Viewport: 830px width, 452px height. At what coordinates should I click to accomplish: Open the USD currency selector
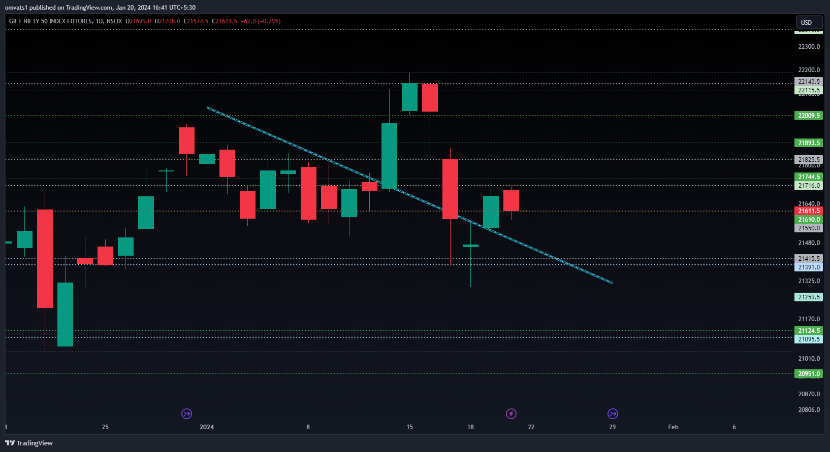coord(809,22)
